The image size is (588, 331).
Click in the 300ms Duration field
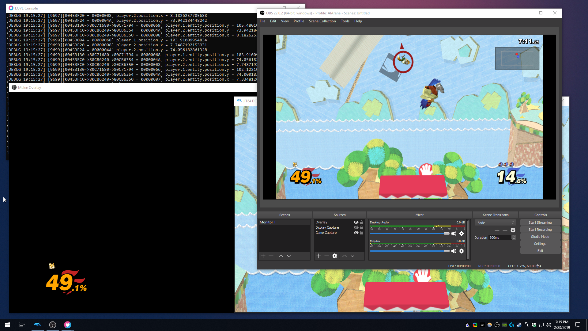coord(500,238)
